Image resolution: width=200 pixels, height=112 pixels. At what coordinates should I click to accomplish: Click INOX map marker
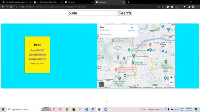pos(151,50)
